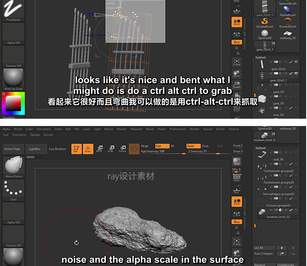Select the gate_02a3_1 tool thumbnail showing 28
Screen dimensions: 307x266
[264, 46]
